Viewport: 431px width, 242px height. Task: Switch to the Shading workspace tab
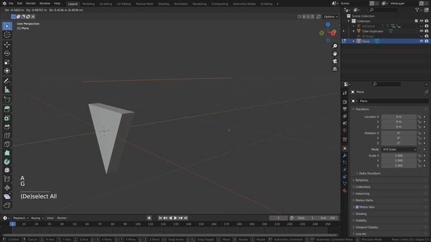(x=164, y=4)
